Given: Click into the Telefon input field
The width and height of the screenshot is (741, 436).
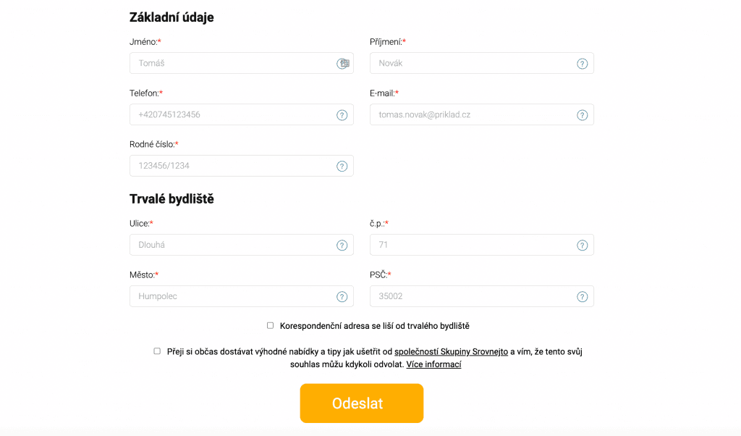Looking at the screenshot, I should pyautogui.click(x=232, y=115).
